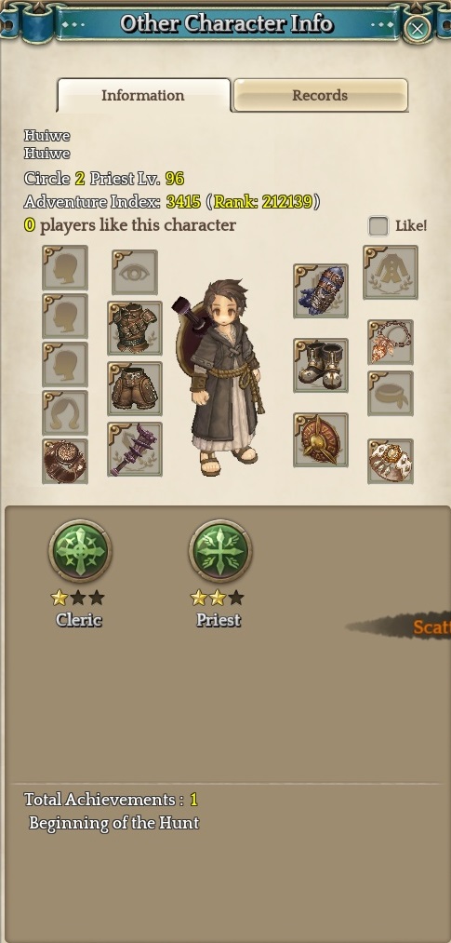
Task: Click the brown bracelet slot on left
Action: coord(65,462)
